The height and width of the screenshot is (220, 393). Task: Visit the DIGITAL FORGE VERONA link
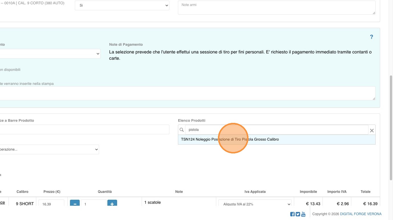pyautogui.click(x=360, y=214)
